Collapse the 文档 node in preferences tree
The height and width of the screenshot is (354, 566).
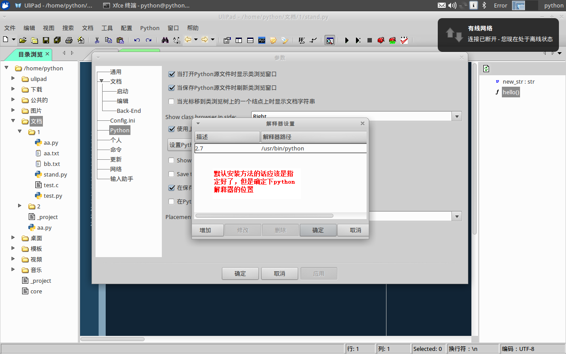101,81
